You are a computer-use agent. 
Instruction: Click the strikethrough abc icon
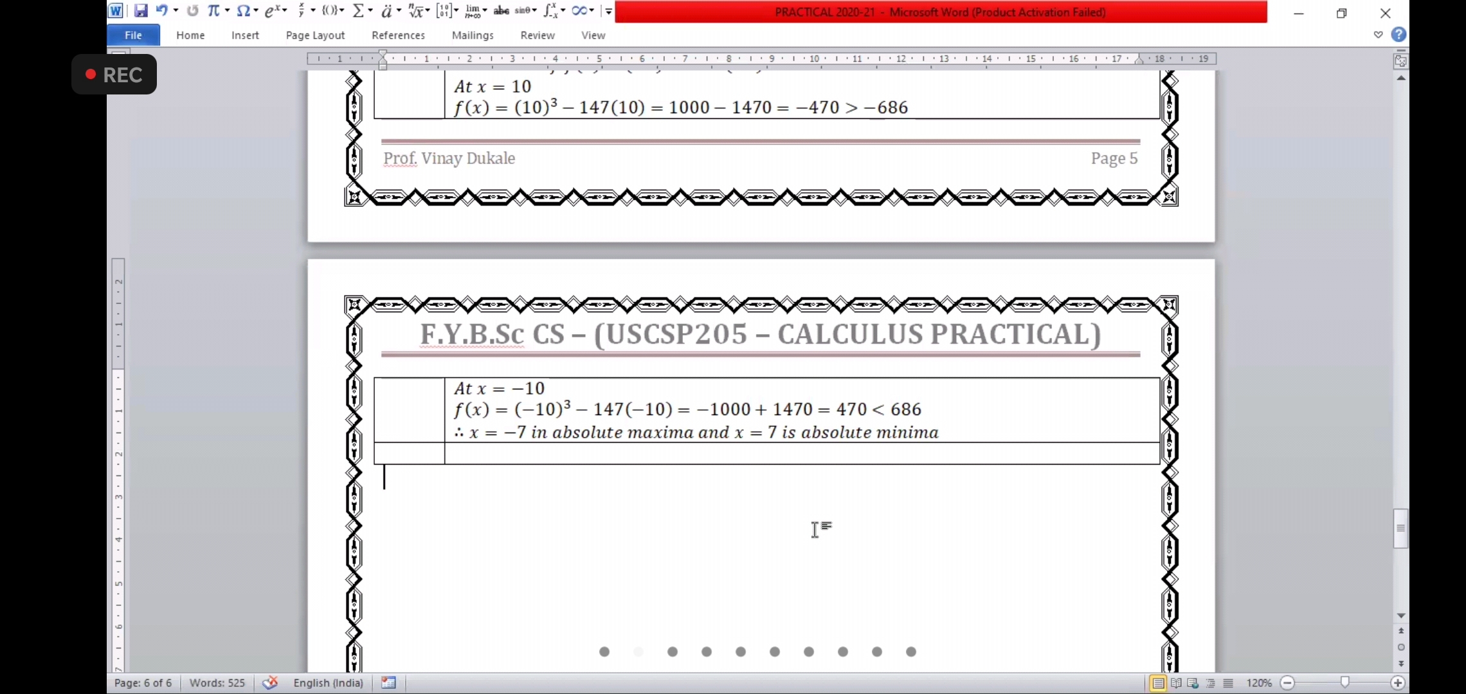(501, 11)
